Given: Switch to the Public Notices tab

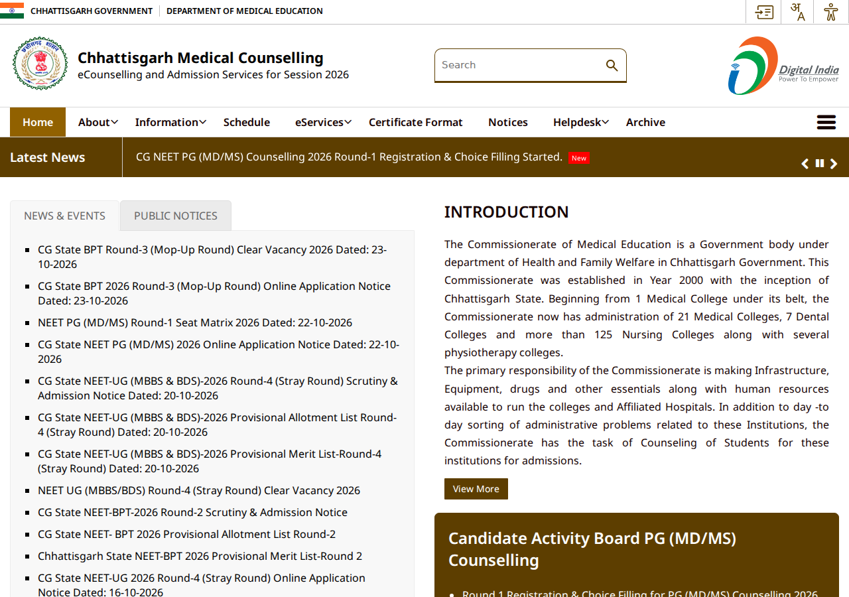Looking at the screenshot, I should point(176,216).
